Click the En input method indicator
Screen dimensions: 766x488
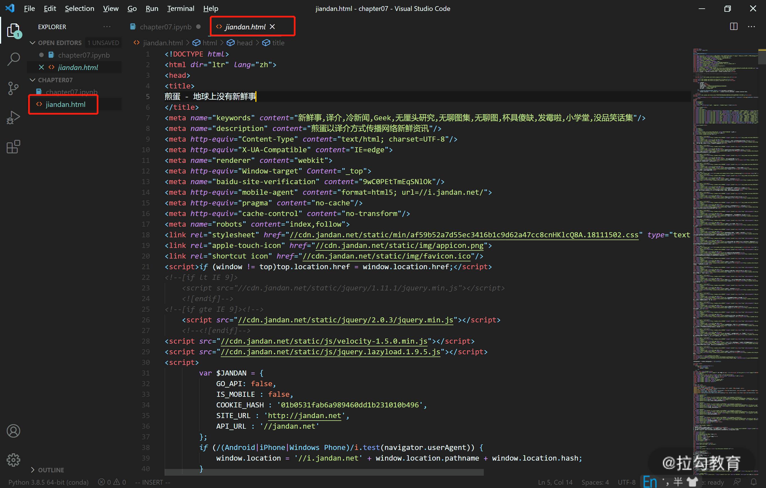point(650,482)
